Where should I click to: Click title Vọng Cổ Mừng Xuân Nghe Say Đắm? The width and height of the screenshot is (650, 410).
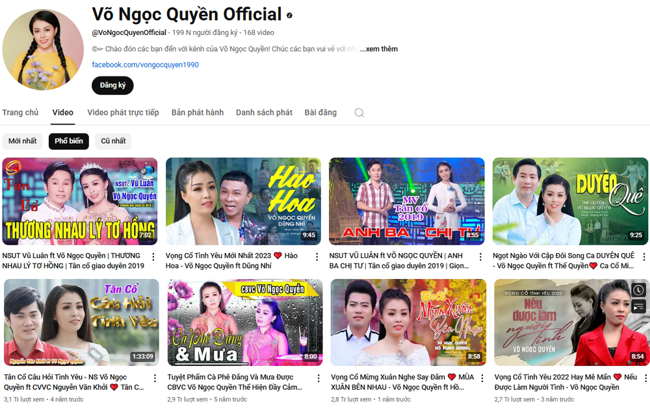click(402, 382)
